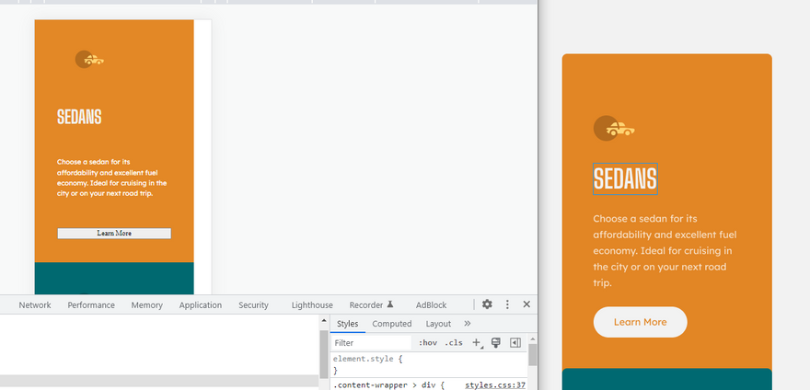
Task: Toggle the computed styles sidebar icon
Action: click(x=515, y=343)
